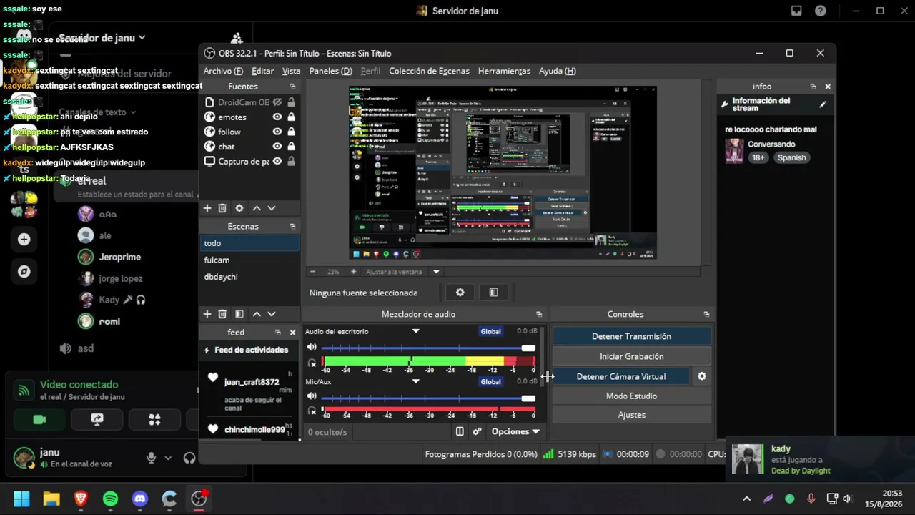Open the Editar menu
The width and height of the screenshot is (915, 515).
pyautogui.click(x=262, y=71)
